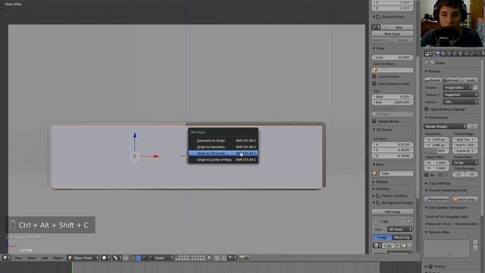Click the proportional editing icon in header
The image size is (485, 273).
217,258
